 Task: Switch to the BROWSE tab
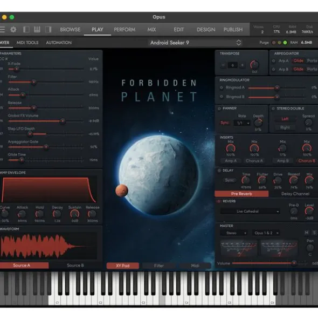coord(70,30)
